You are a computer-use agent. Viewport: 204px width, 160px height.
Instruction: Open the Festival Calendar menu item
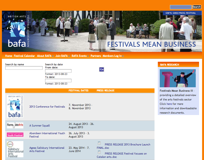coord(24,56)
